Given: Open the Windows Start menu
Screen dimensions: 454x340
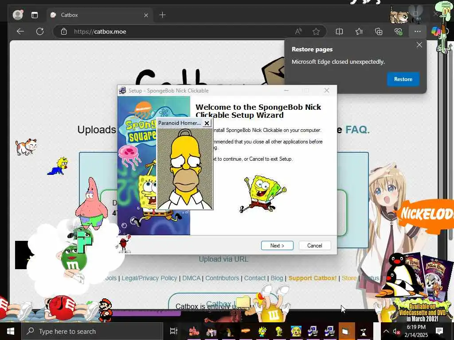Looking at the screenshot, I should (x=11, y=331).
